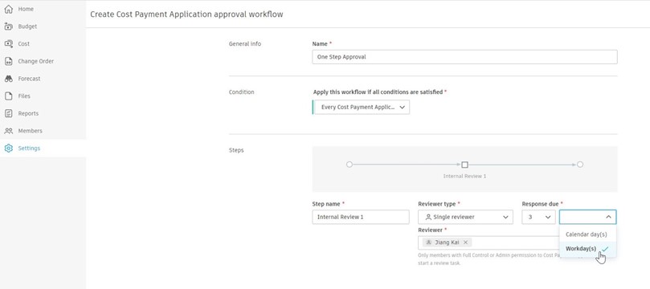Click the workflow end circle node
Image resolution: width=650 pixels, height=289 pixels.
pos(580,165)
